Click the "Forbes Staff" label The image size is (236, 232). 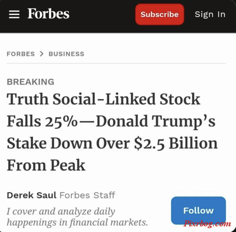pos(87,195)
